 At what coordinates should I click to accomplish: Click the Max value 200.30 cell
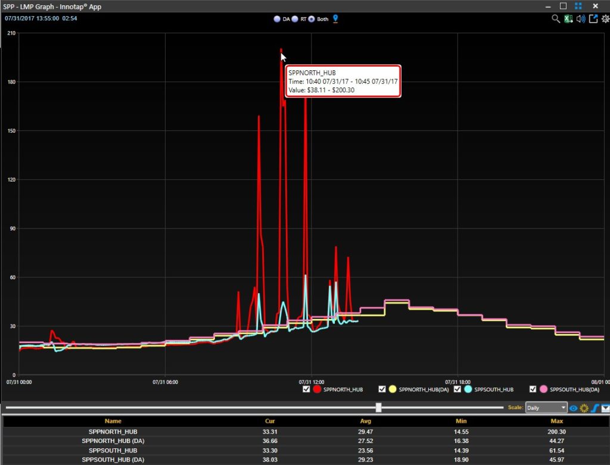tap(557, 432)
